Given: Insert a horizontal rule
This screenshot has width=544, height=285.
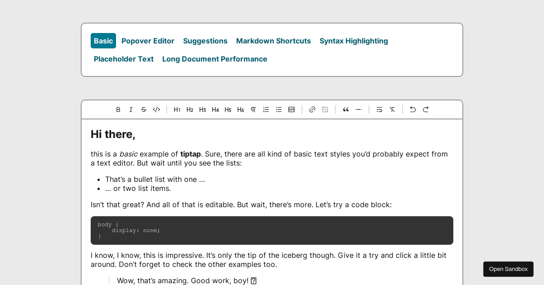Looking at the screenshot, I should tap(359, 109).
